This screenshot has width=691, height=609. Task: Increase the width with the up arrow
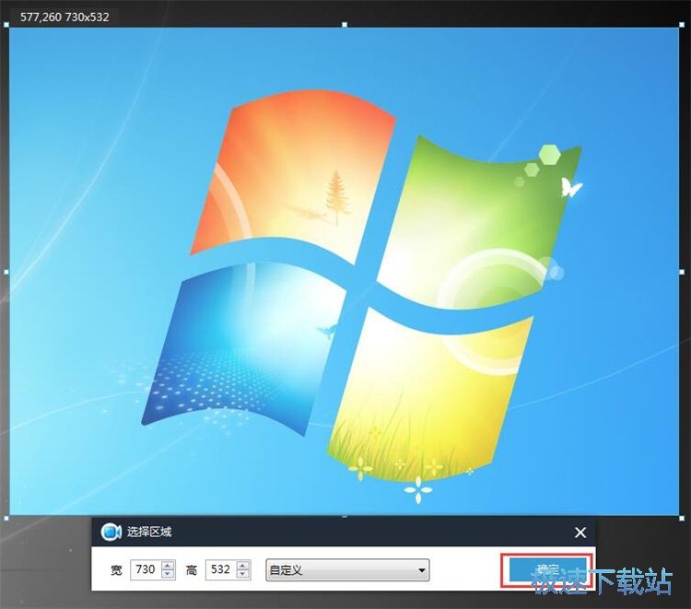(x=168, y=565)
